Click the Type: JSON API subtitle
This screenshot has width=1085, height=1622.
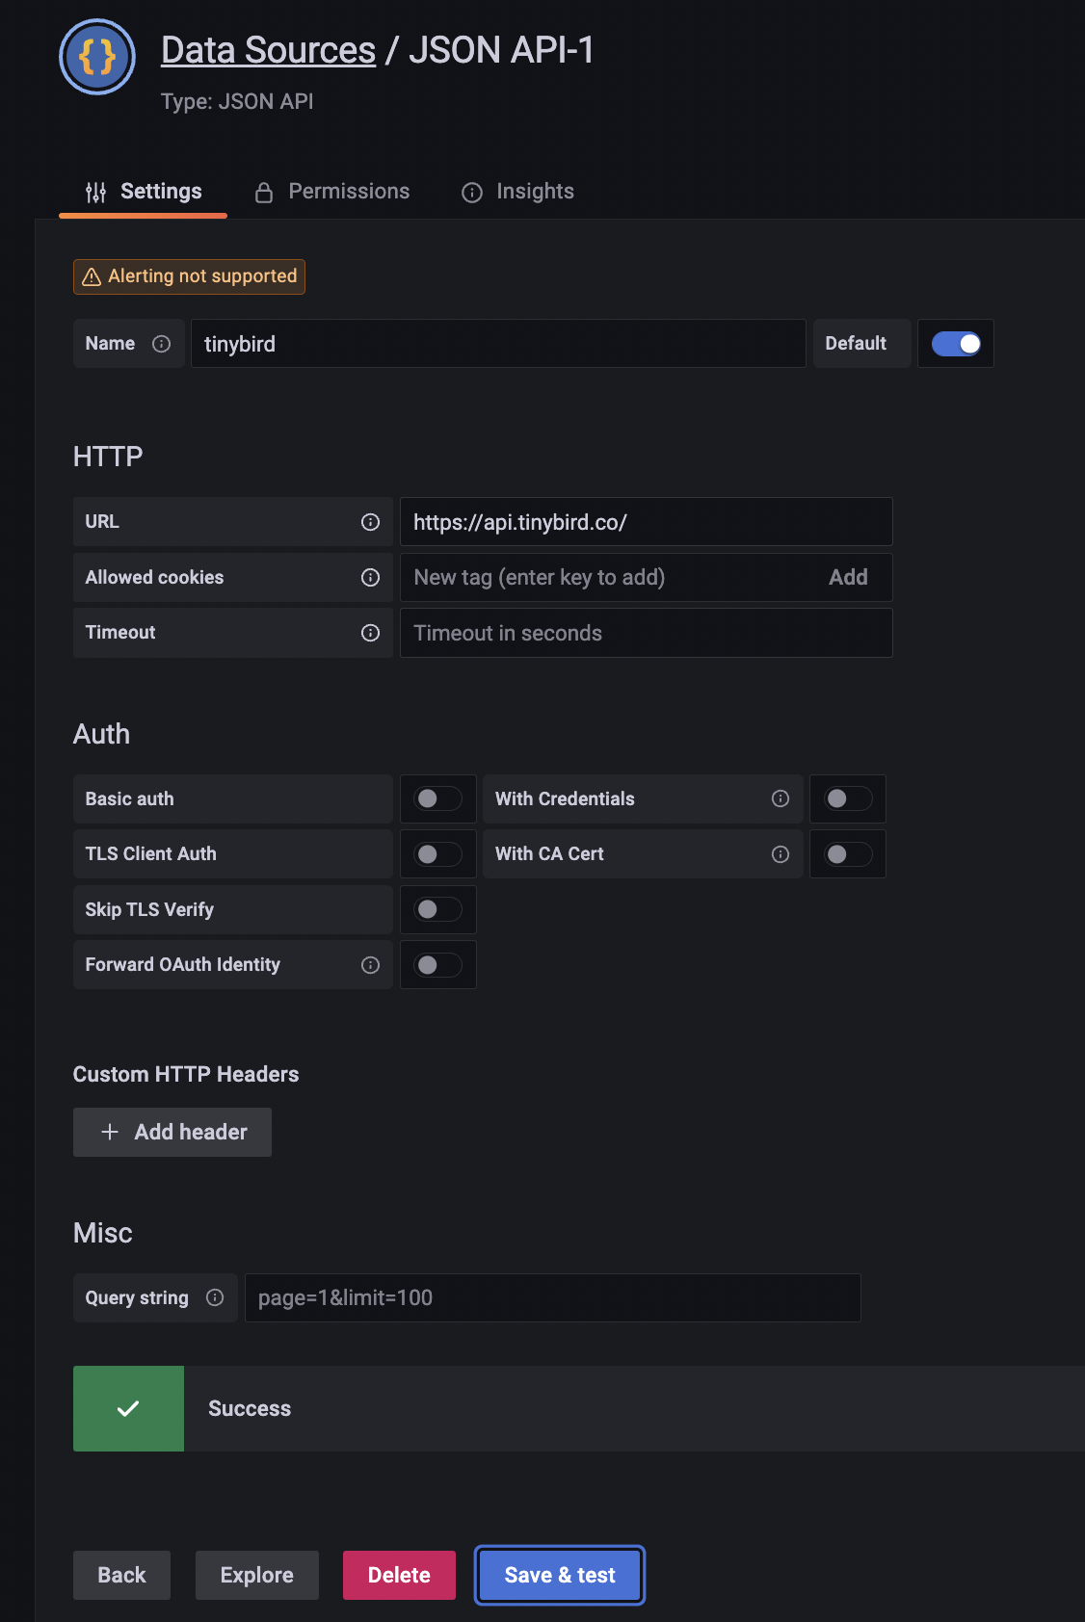tap(237, 101)
